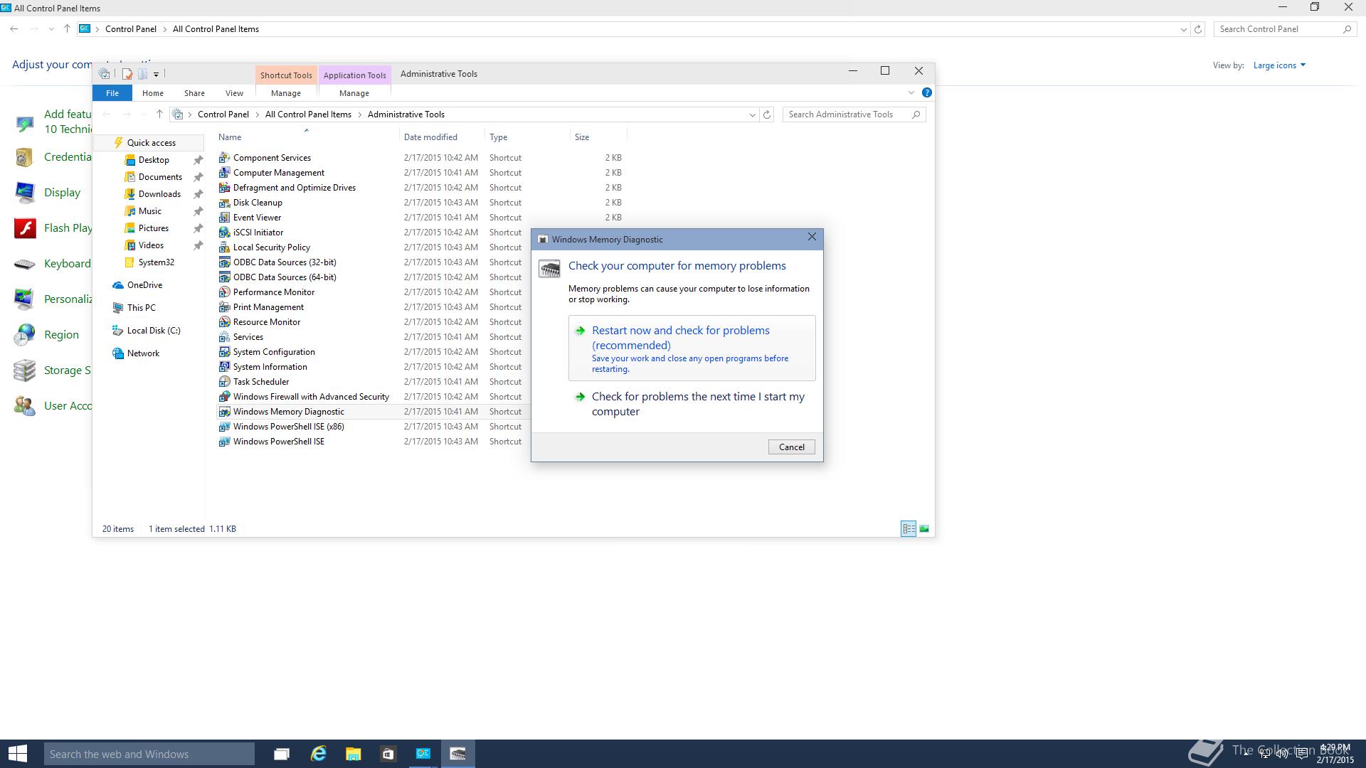
Task: Go up one level in Administrative Tools
Action: coord(159,114)
